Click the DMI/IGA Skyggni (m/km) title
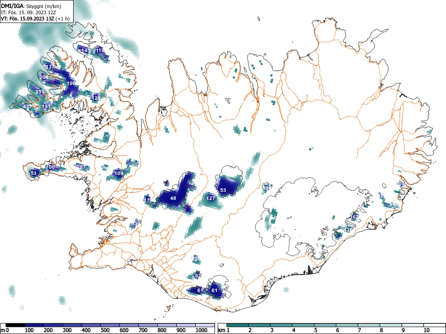Image resolution: width=446 pixels, height=334 pixels. click(31, 6)
